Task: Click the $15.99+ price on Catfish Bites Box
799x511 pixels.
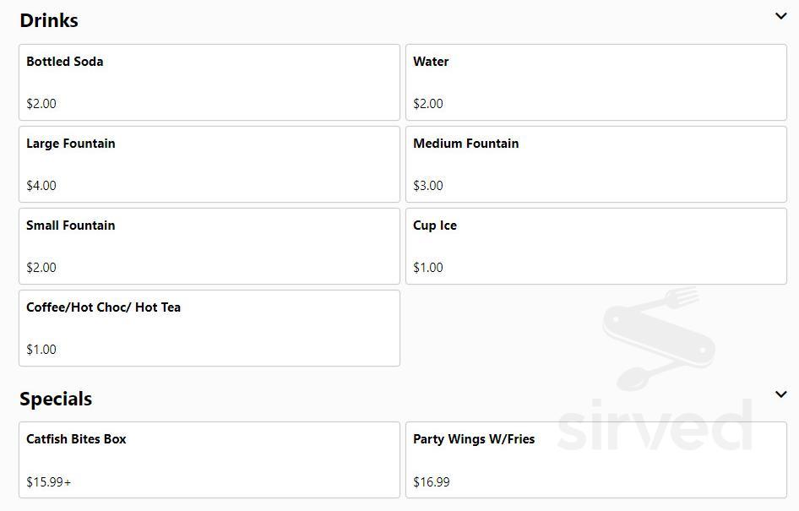Action: click(x=48, y=481)
